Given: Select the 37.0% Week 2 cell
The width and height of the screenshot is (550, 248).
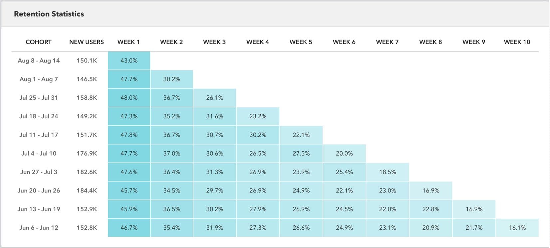Looking at the screenshot, I should point(172,153).
